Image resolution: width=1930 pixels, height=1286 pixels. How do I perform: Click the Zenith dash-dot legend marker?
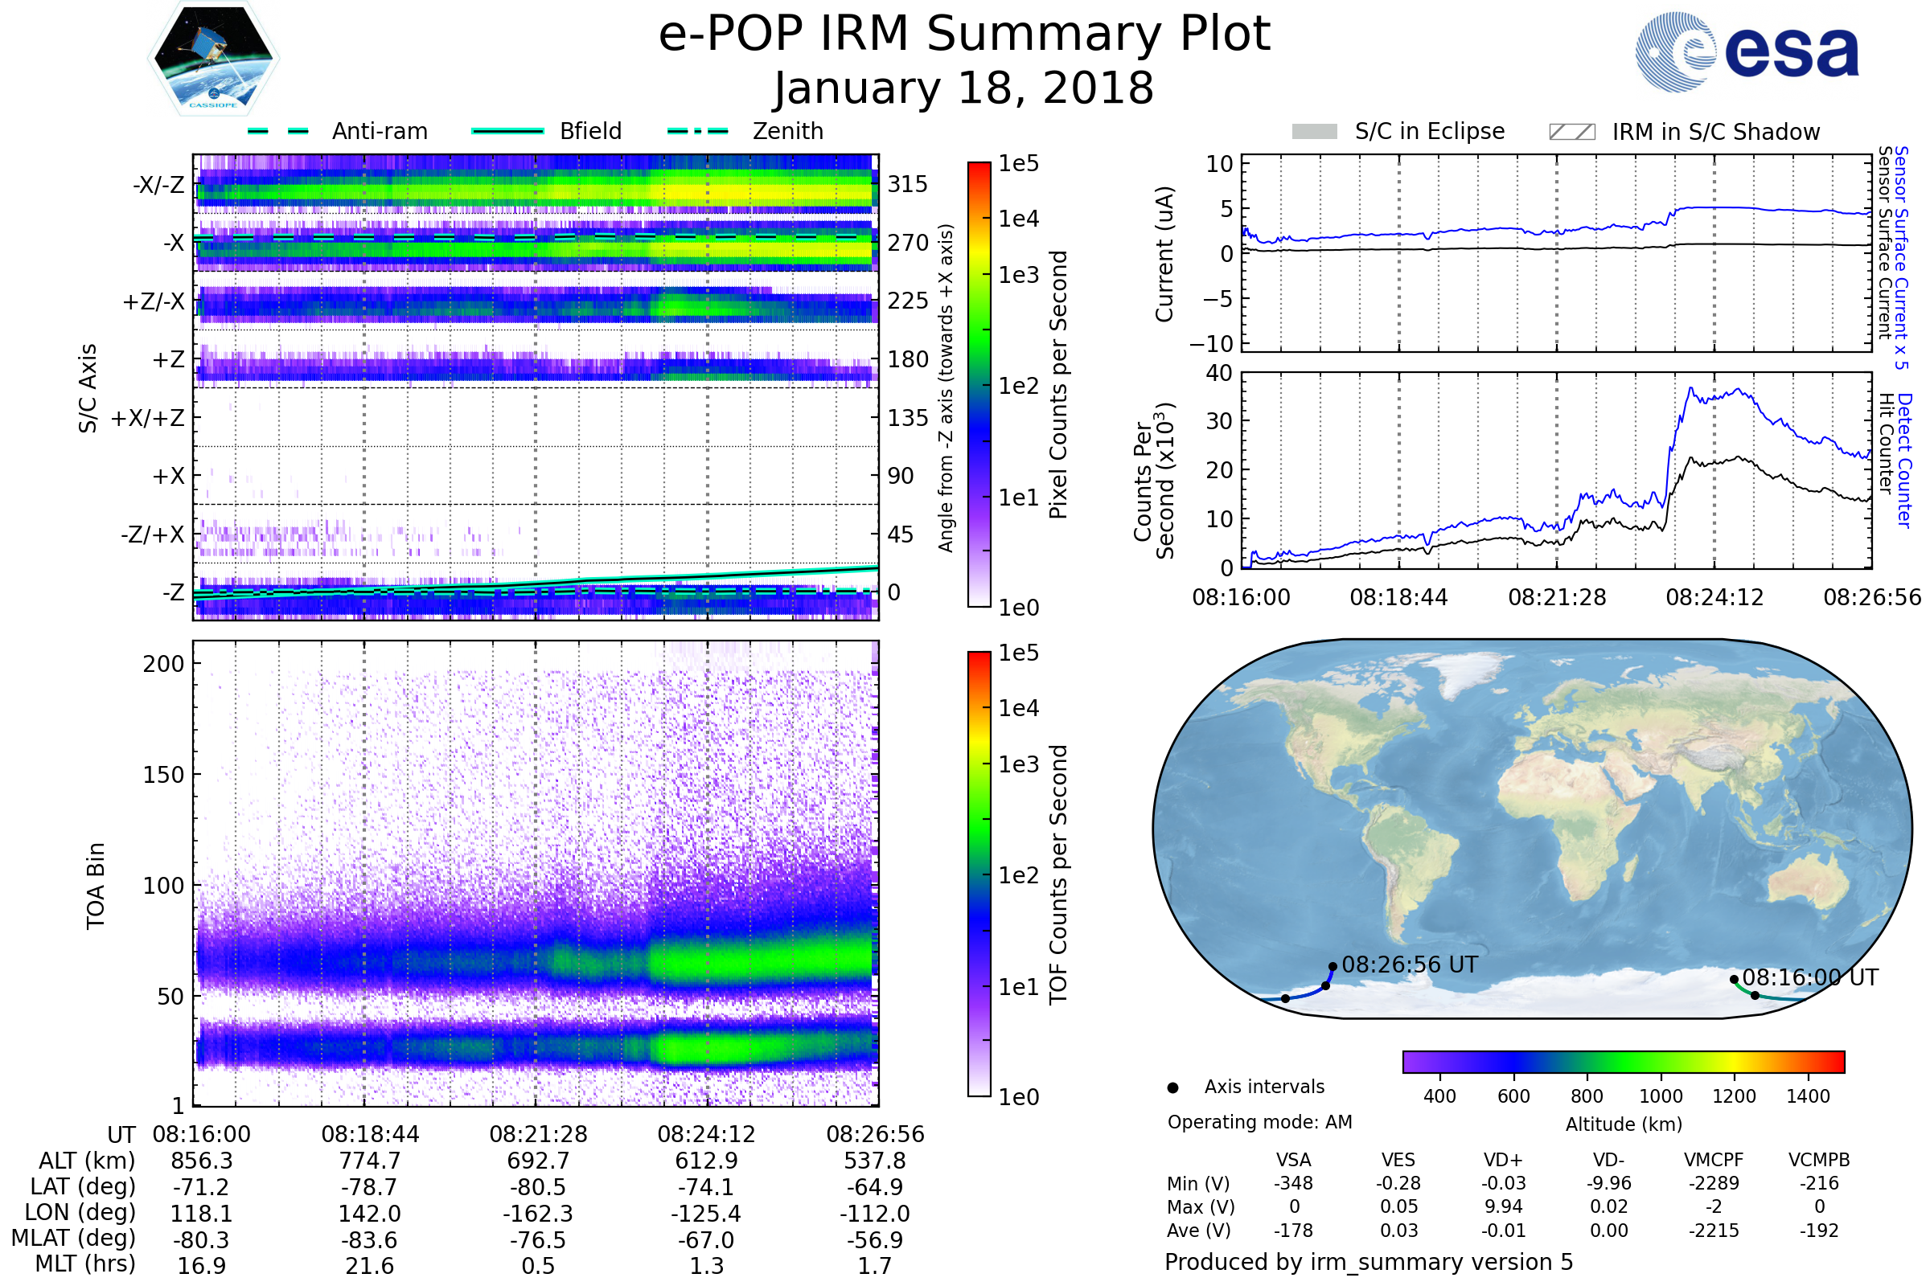click(697, 131)
